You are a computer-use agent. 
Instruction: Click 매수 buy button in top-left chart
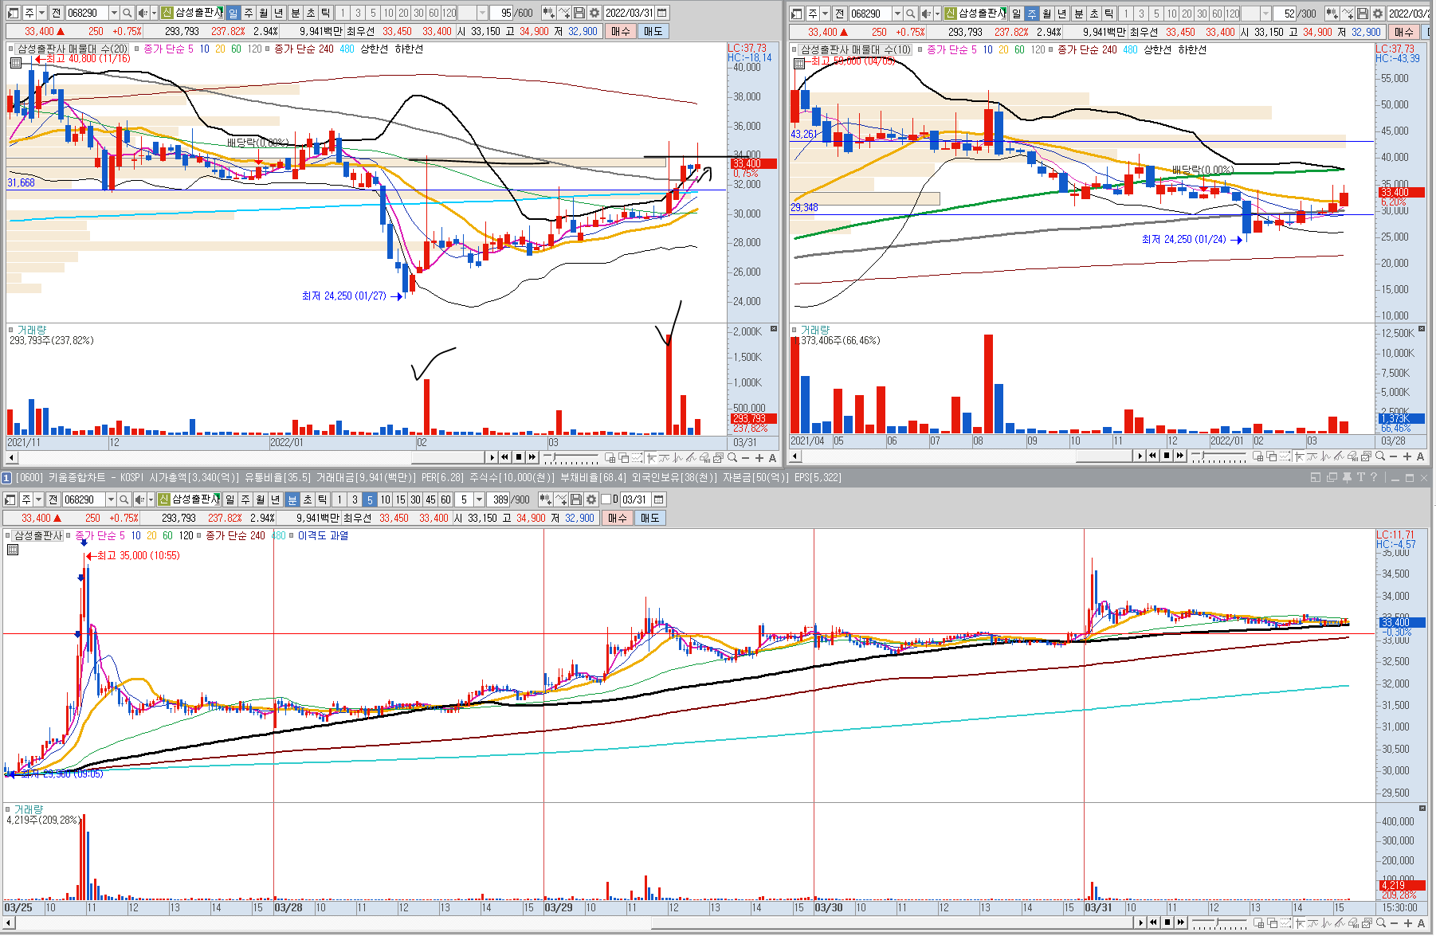pos(621,31)
